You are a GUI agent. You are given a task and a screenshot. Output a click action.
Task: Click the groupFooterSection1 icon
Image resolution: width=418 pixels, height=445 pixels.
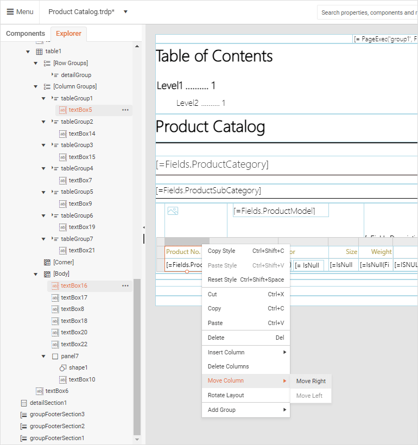click(x=24, y=438)
